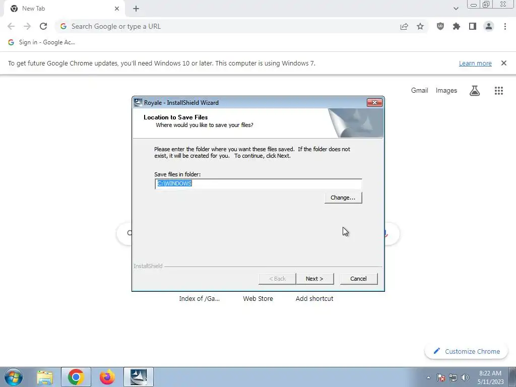Open the uBlock shield extension icon
The image size is (516, 387).
440,26
